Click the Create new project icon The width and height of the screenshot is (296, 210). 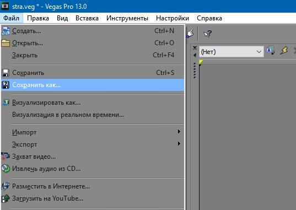tap(6, 31)
